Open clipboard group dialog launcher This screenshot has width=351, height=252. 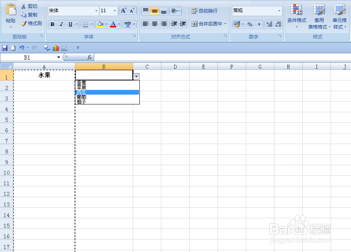coord(42,36)
